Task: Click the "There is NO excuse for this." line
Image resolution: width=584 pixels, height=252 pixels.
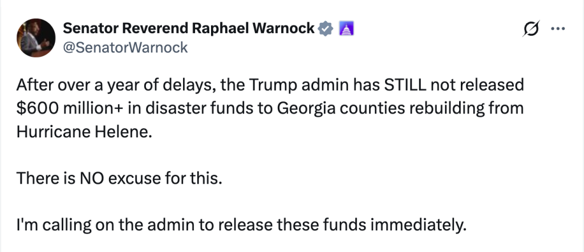Action: [119, 178]
